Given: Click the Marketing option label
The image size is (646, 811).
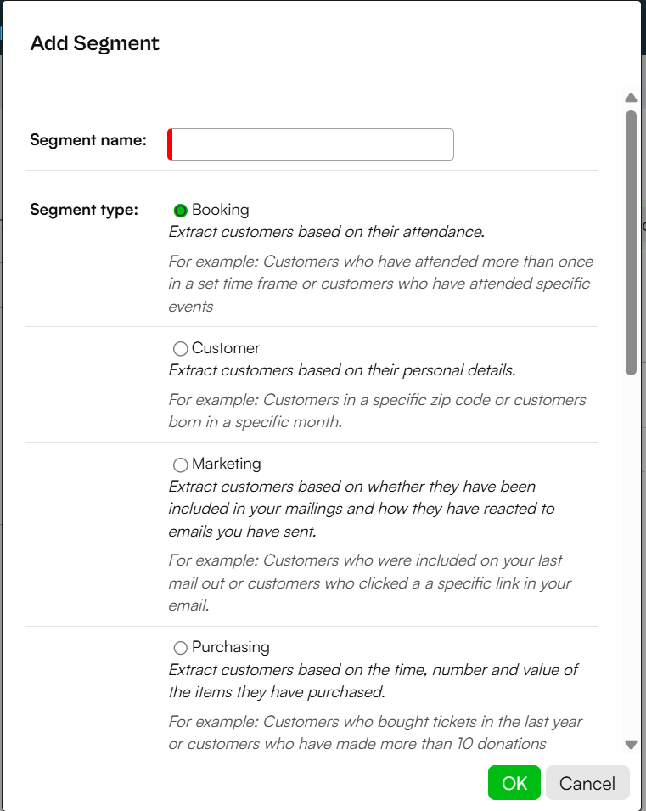Looking at the screenshot, I should pyautogui.click(x=226, y=464).
